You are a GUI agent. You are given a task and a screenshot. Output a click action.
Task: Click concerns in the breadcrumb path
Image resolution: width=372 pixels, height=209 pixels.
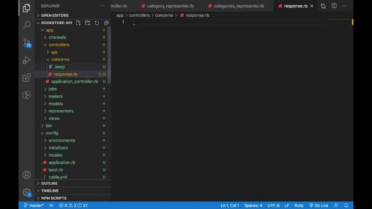tap(164, 16)
